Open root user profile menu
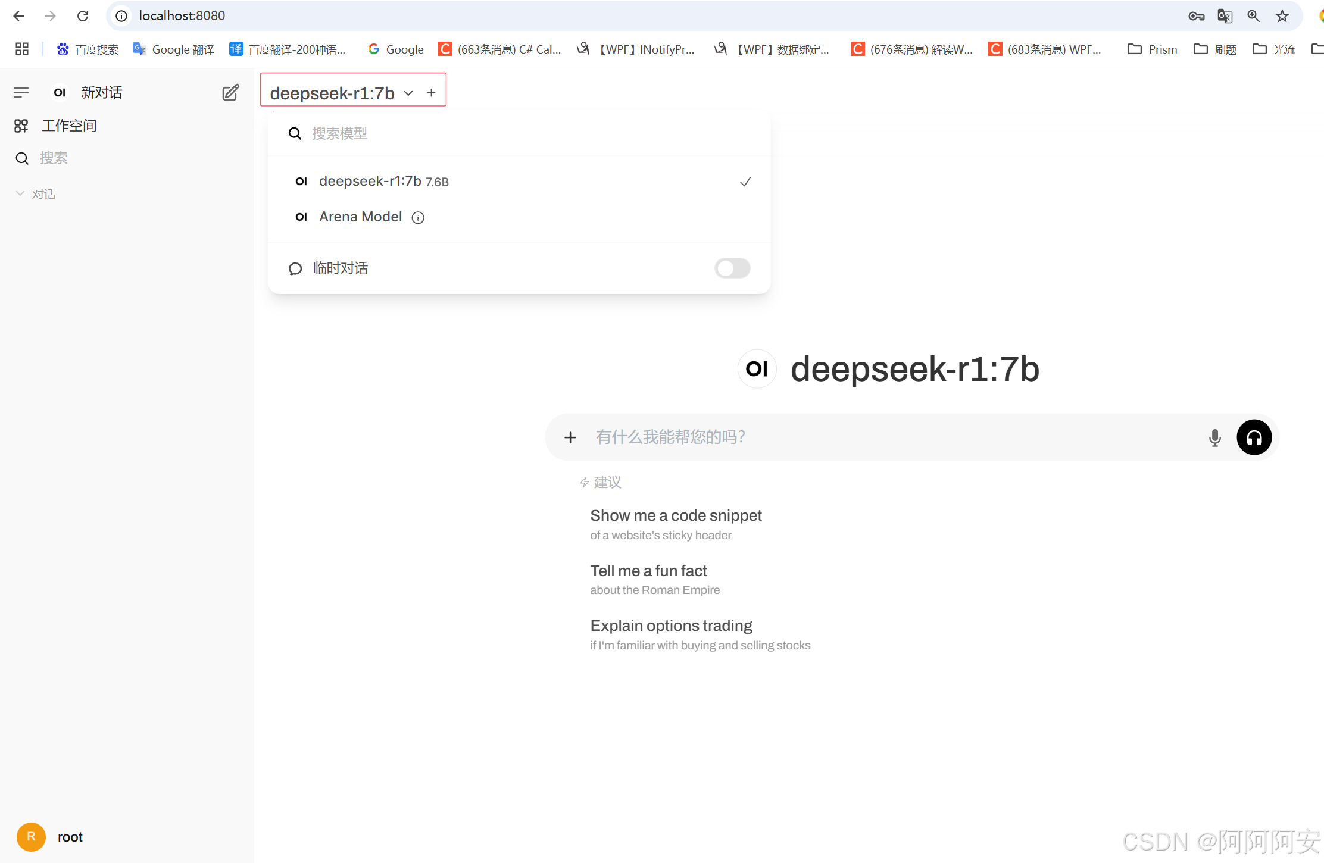Screen dimensions: 1324x863 click(x=51, y=837)
